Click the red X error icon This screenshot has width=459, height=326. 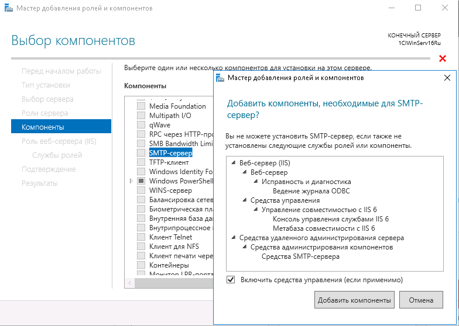pos(443,58)
